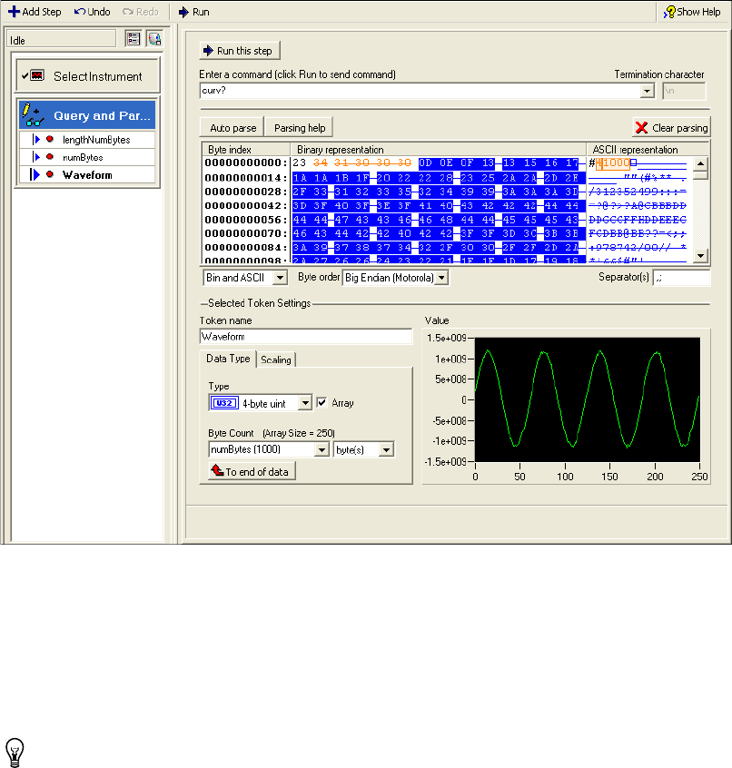
Task: Click the blue arrow beside numBytes
Action: pos(35,157)
